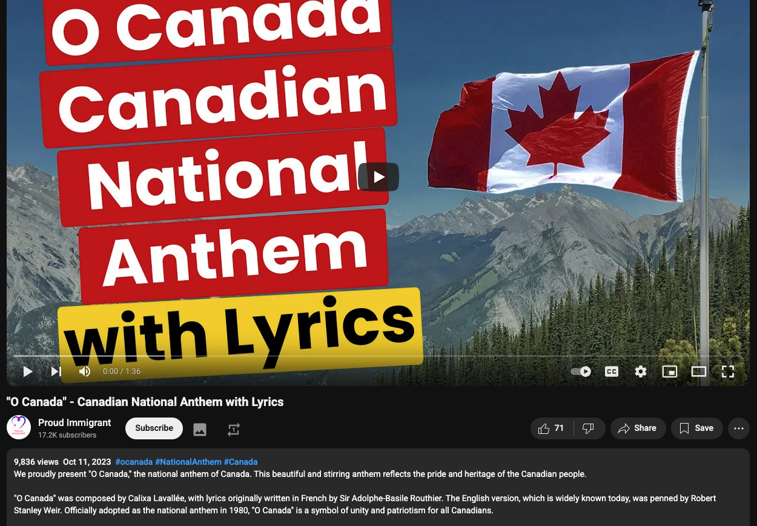Share the video
Viewport: 757px width, 526px height.
coord(638,428)
